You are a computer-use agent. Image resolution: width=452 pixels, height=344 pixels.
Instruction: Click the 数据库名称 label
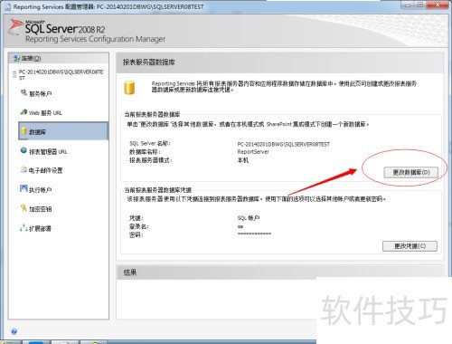click(x=145, y=152)
